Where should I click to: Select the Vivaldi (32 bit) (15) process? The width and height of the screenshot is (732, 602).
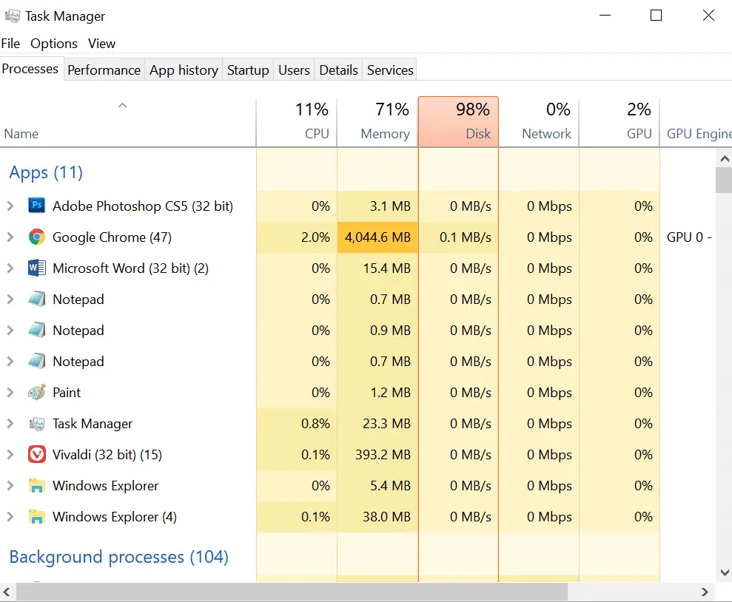[107, 454]
